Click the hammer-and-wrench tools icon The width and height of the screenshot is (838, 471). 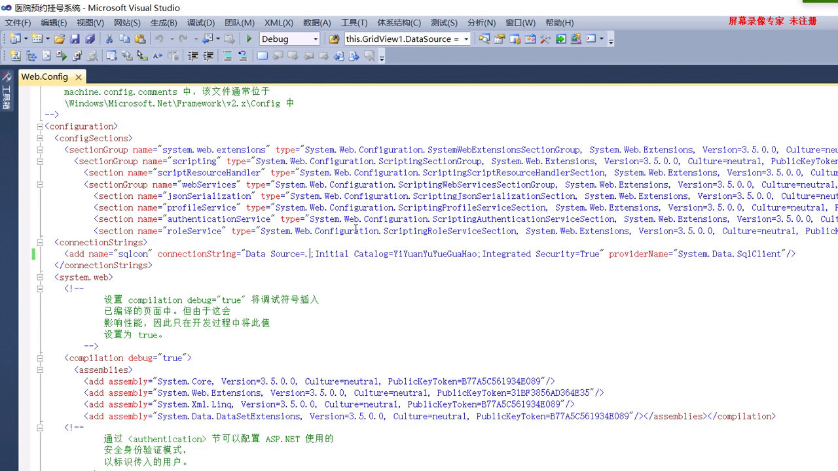[545, 39]
